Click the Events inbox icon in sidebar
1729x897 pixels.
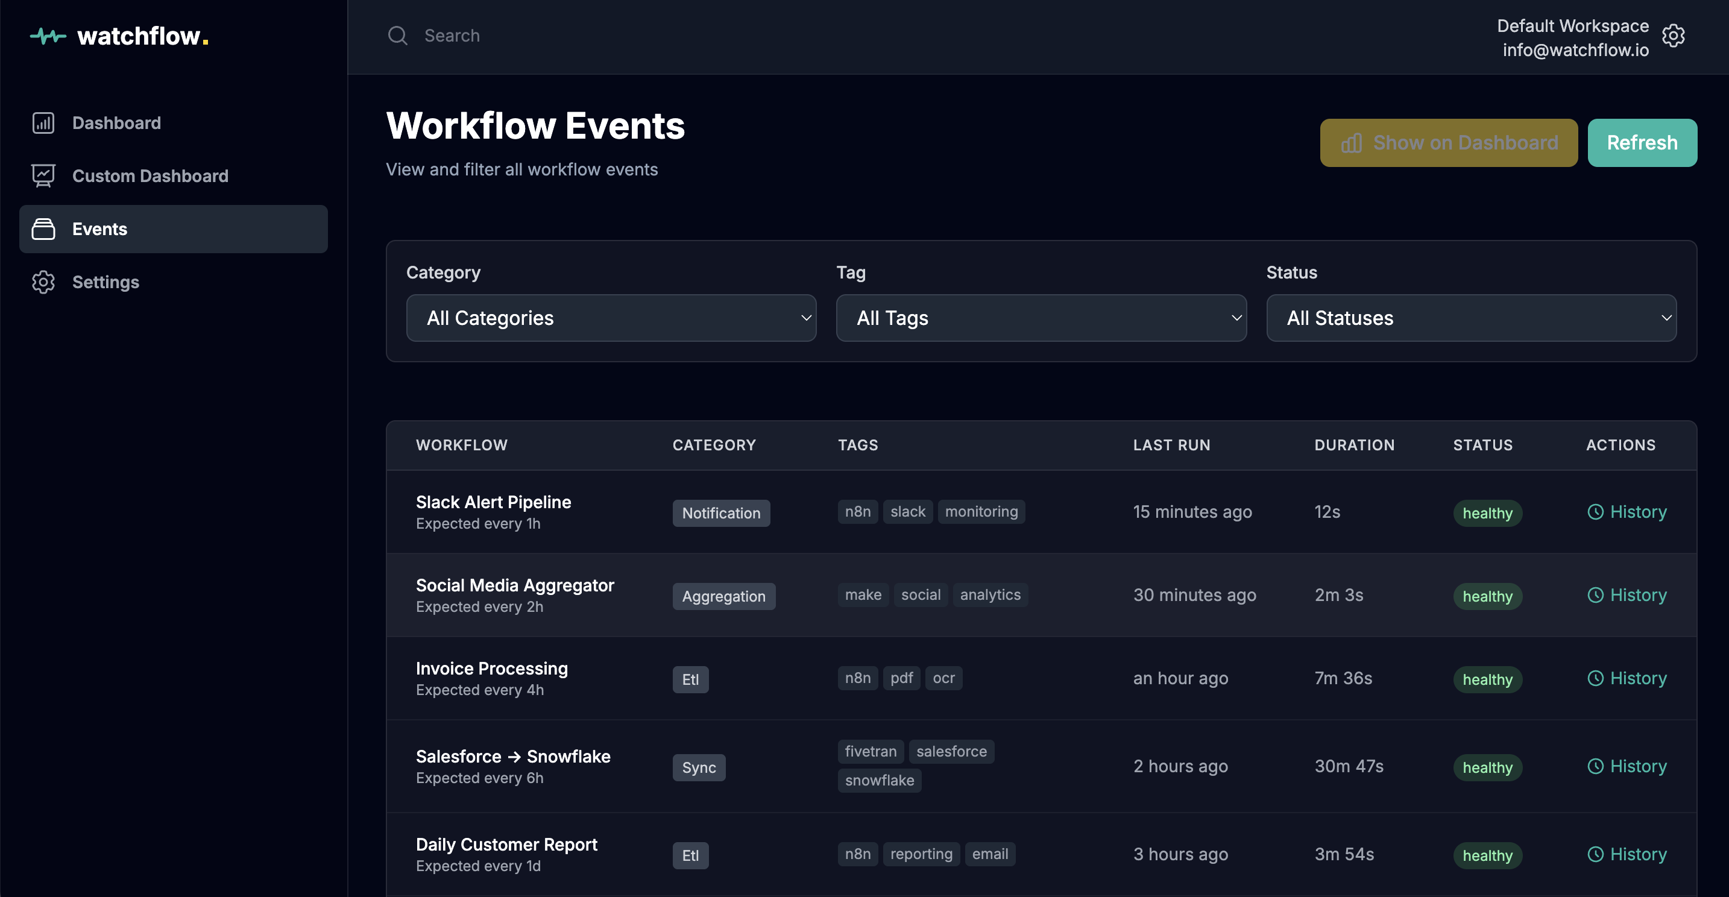[43, 229]
